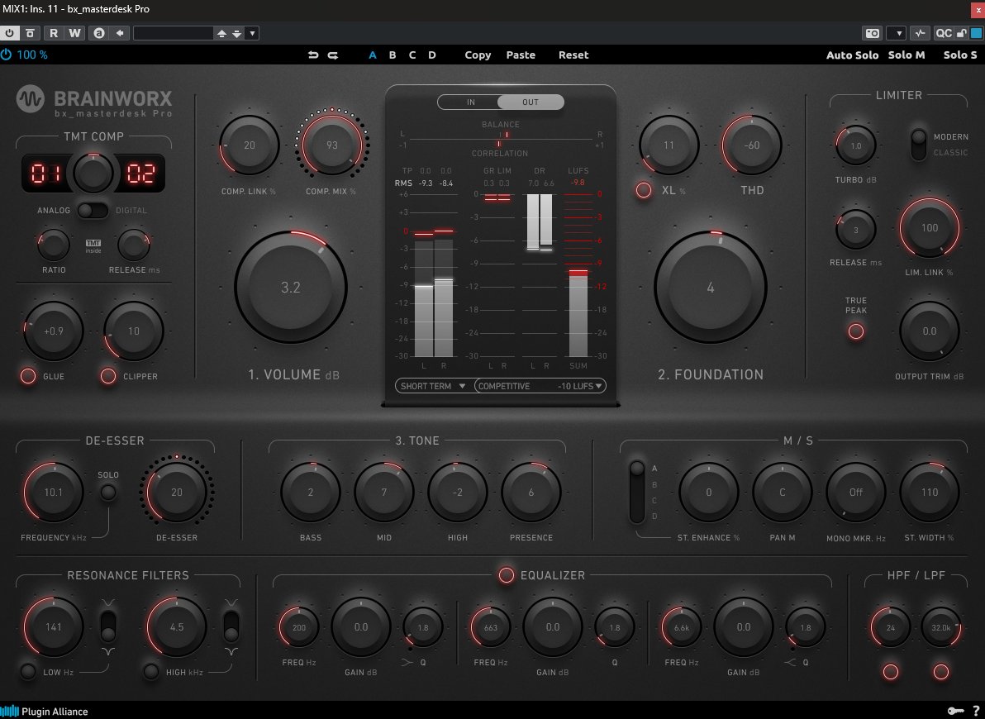Click the host plugin power/bypass icon
The height and width of the screenshot is (719, 985).
[x=9, y=33]
